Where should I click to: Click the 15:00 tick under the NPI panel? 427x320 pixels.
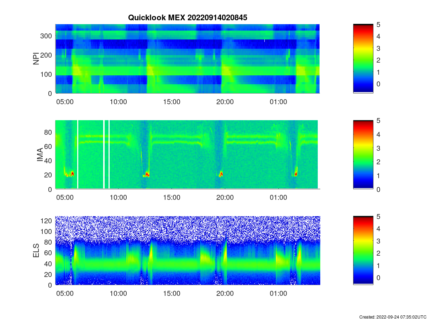coord(172,102)
